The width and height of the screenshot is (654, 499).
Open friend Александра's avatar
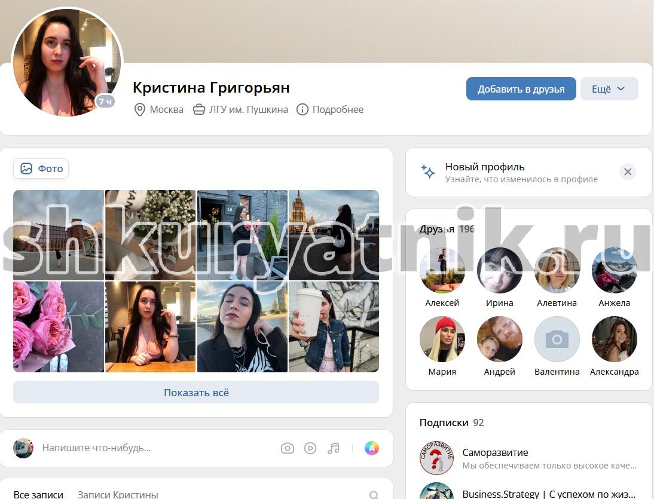tap(615, 339)
